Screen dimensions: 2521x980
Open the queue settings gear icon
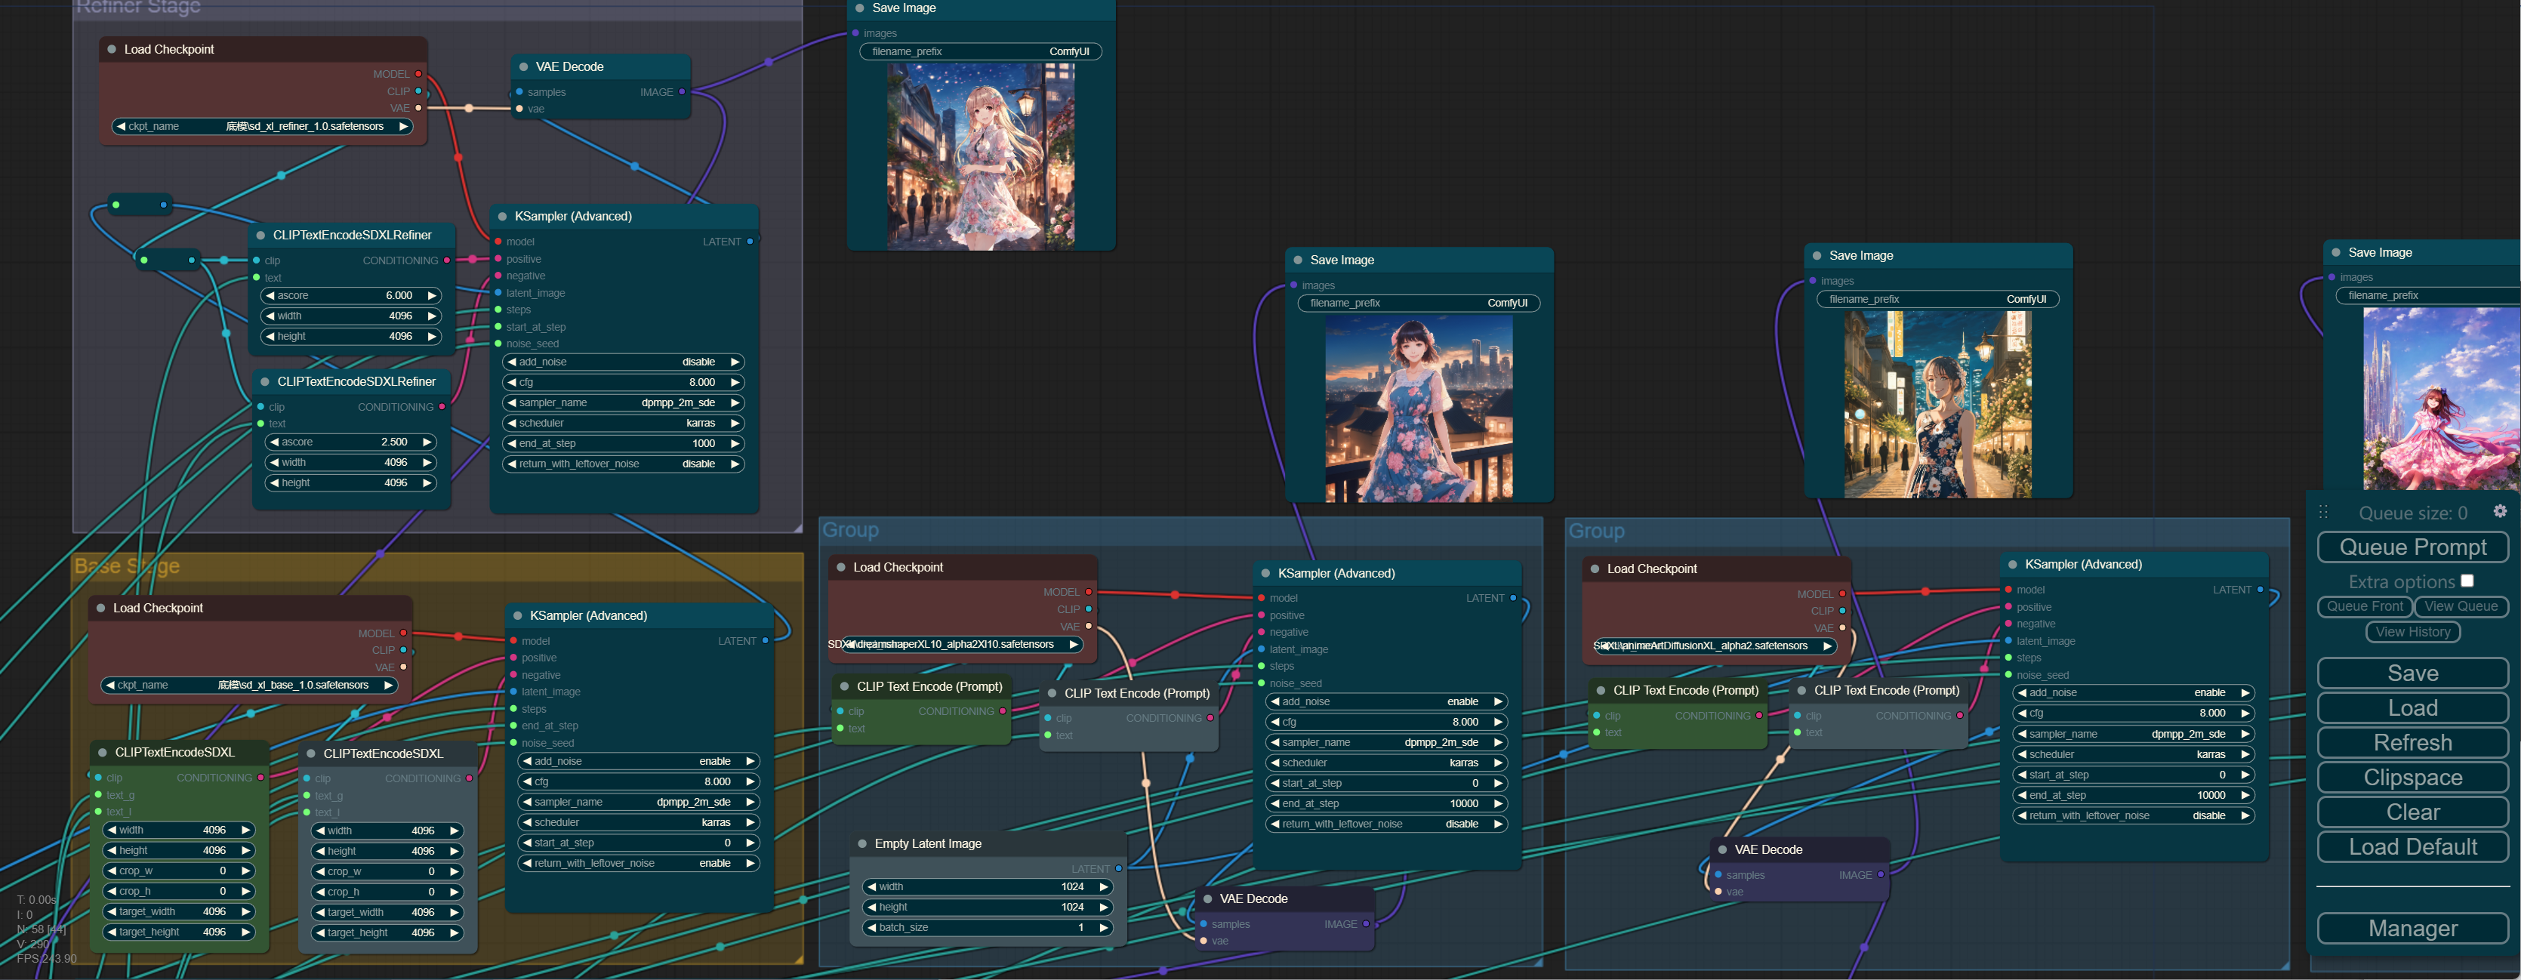[x=2499, y=511]
